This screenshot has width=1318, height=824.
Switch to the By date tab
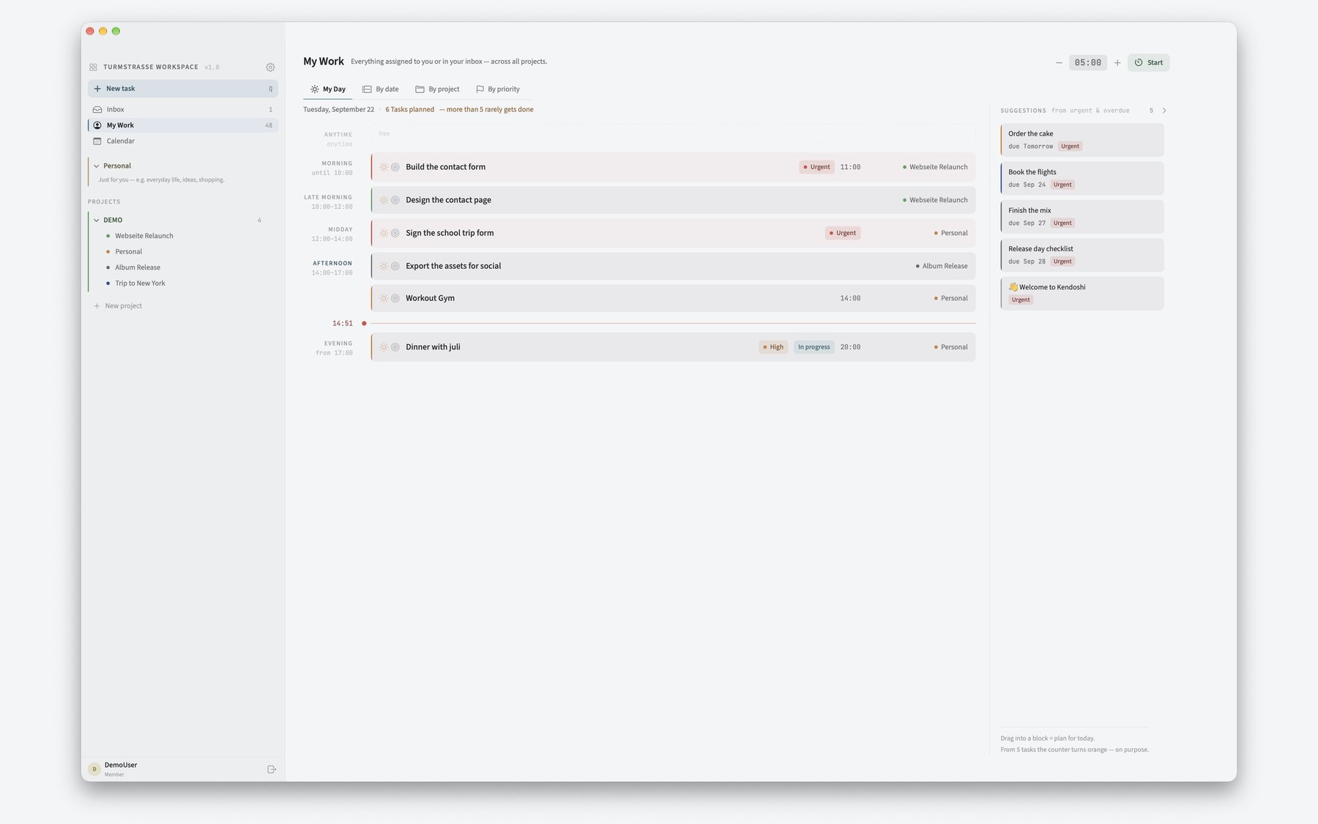click(x=381, y=89)
